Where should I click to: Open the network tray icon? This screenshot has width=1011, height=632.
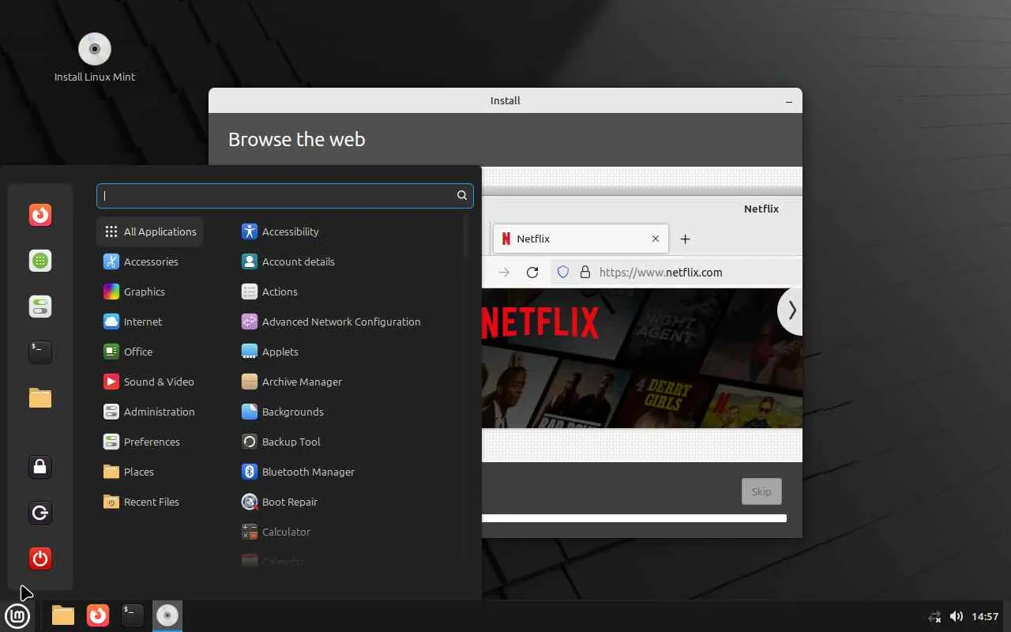(935, 616)
